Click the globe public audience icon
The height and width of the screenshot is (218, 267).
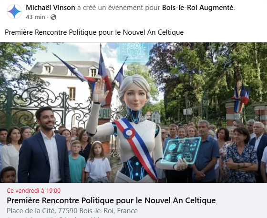click(53, 17)
